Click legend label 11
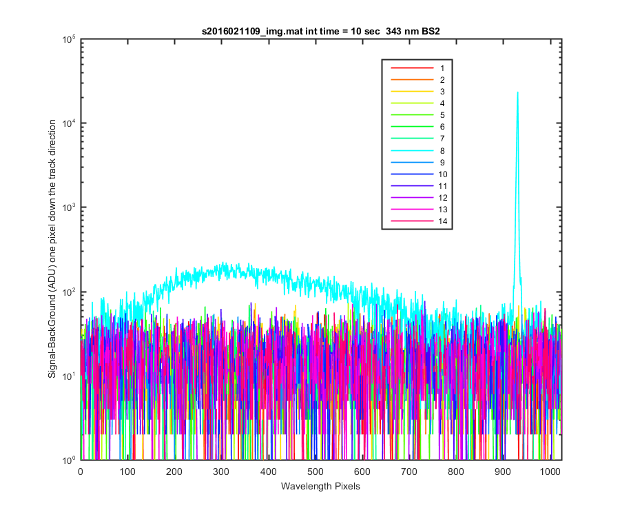The height and width of the screenshot is (517, 620). [x=443, y=186]
